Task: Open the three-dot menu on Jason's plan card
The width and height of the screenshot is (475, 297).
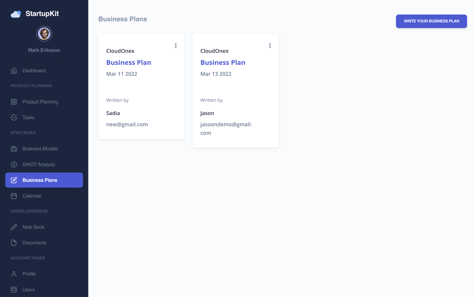Action: coord(270,46)
